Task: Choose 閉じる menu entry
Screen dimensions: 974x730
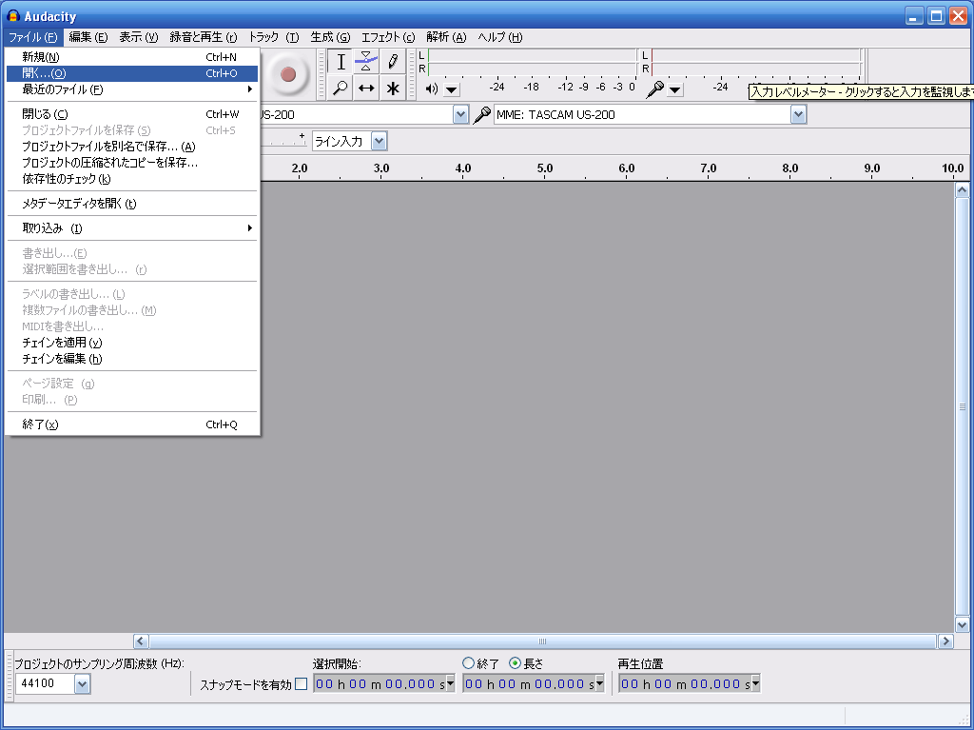Action: pyautogui.click(x=131, y=114)
